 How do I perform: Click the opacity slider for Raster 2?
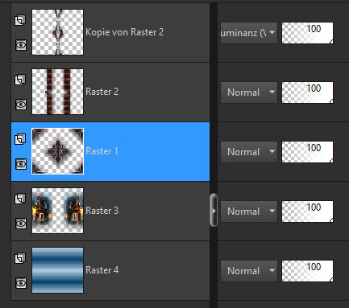click(x=307, y=92)
